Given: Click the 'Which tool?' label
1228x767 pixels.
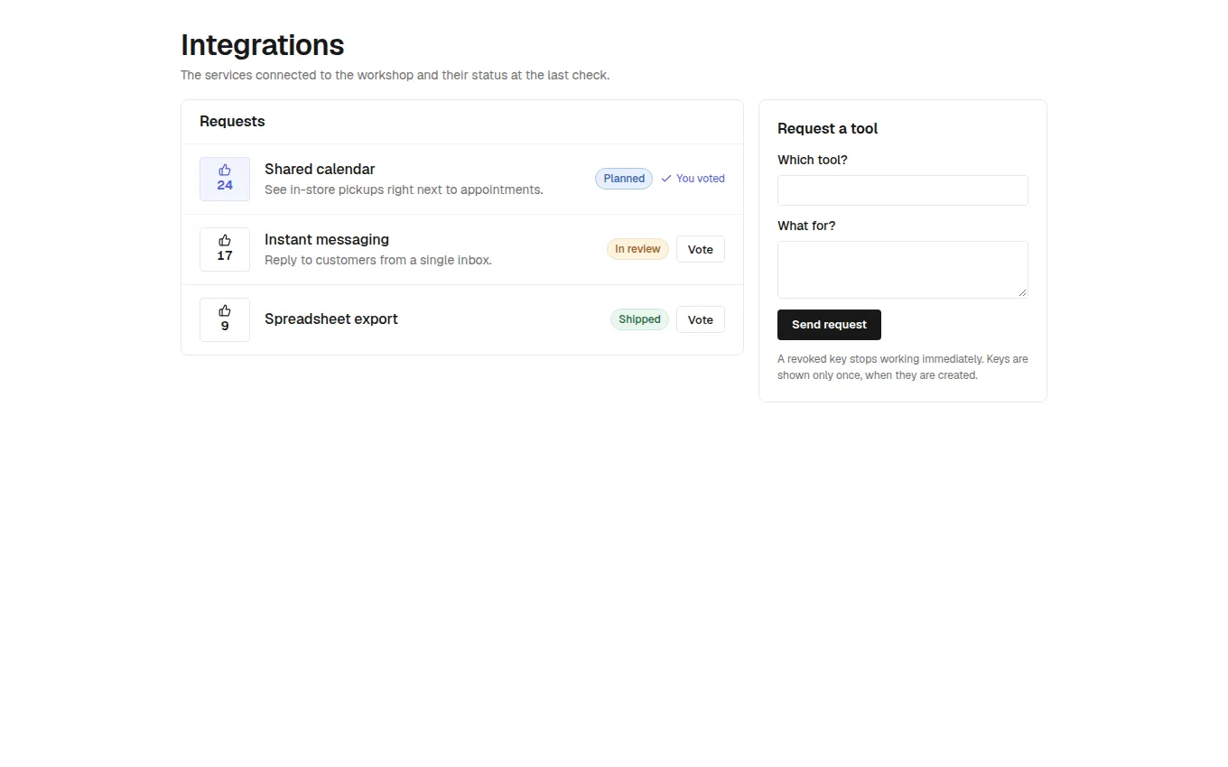Looking at the screenshot, I should pyautogui.click(x=813, y=160).
